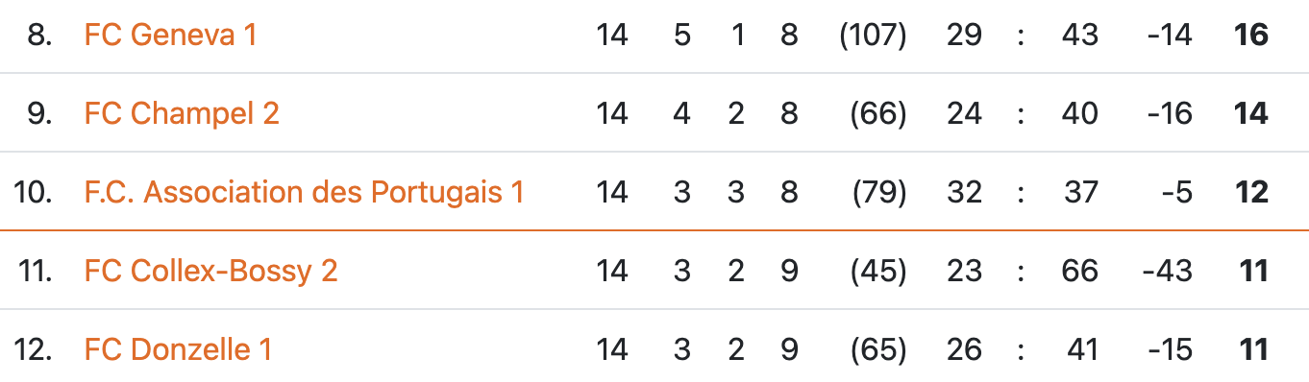Click FC Geneva 1 points total 16
The image size is (1309, 382).
1251,36
